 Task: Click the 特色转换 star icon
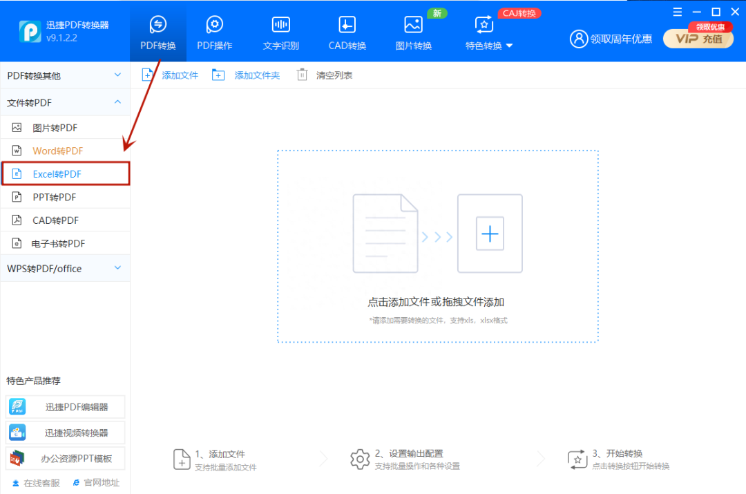coord(484,24)
